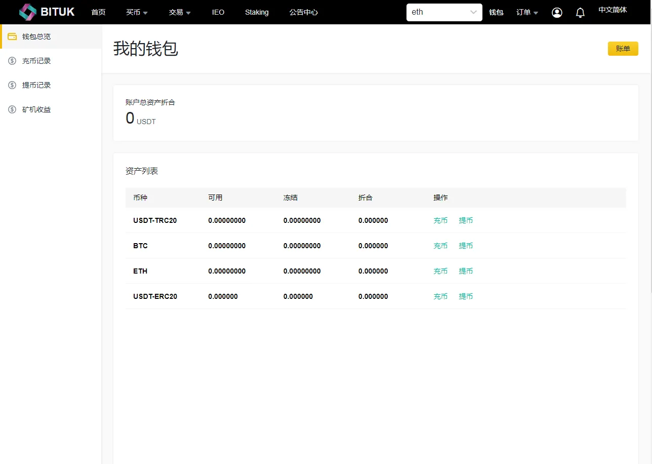
Task: Click the yellow 账单 button
Action: (623, 48)
